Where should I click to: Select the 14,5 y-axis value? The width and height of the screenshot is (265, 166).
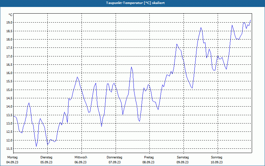(x=9, y=98)
